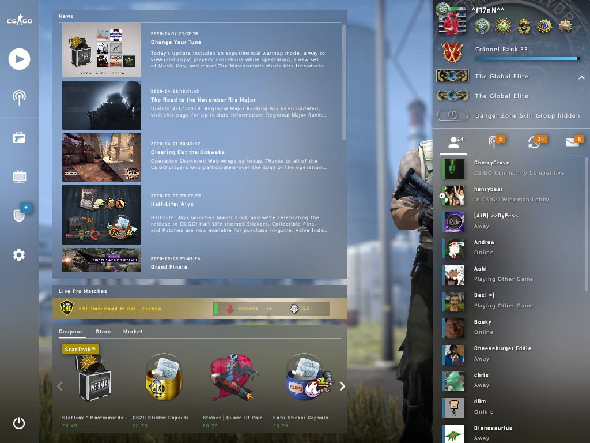The height and width of the screenshot is (443, 590).
Task: Click the first service medal in profile
Action: (482, 27)
